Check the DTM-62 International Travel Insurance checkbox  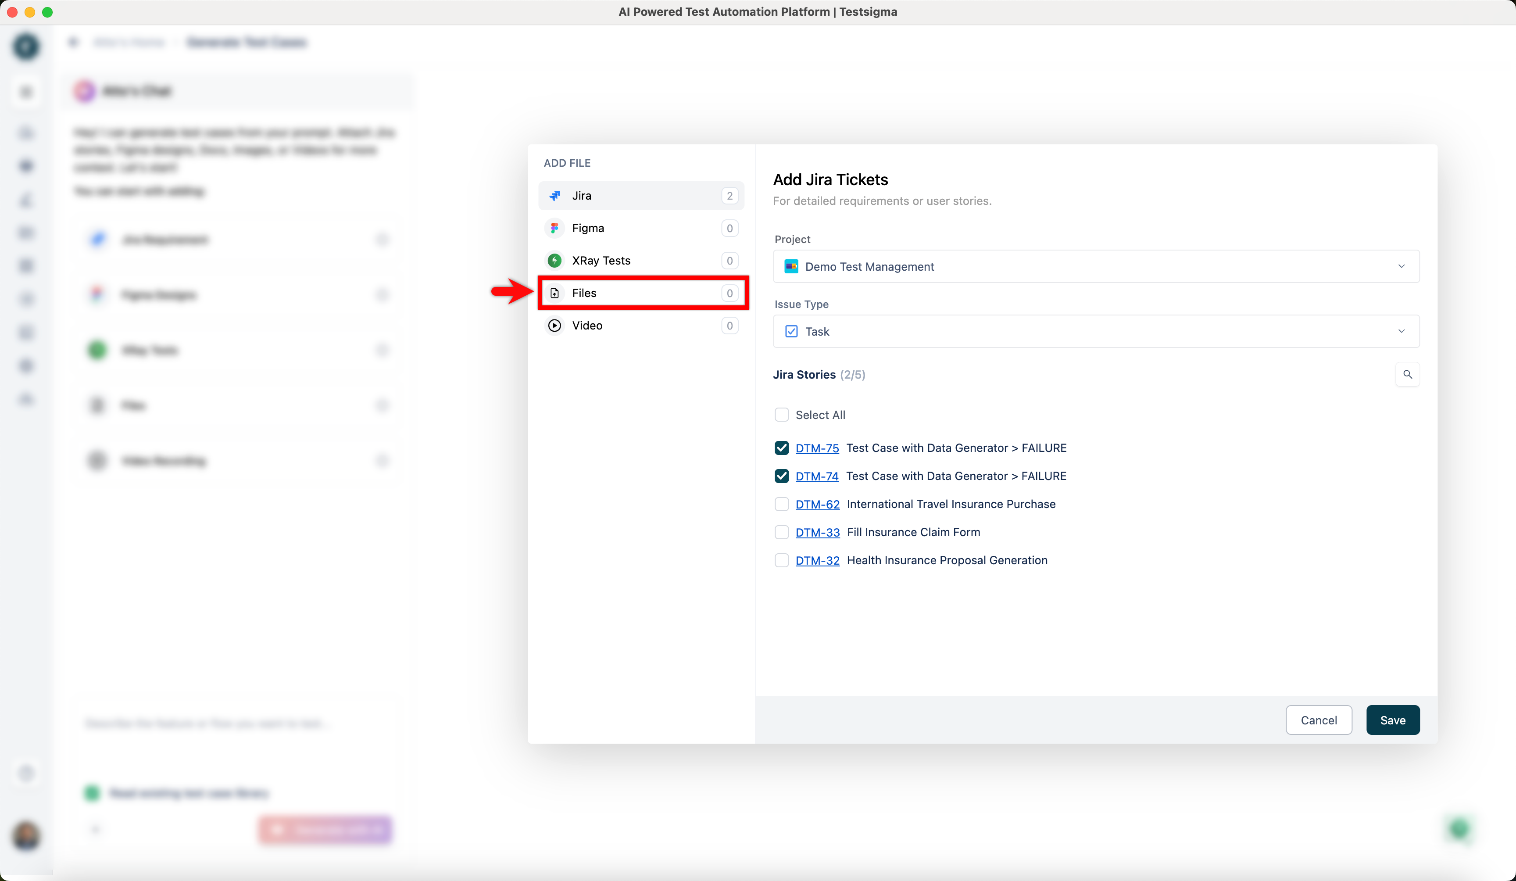pyautogui.click(x=781, y=504)
